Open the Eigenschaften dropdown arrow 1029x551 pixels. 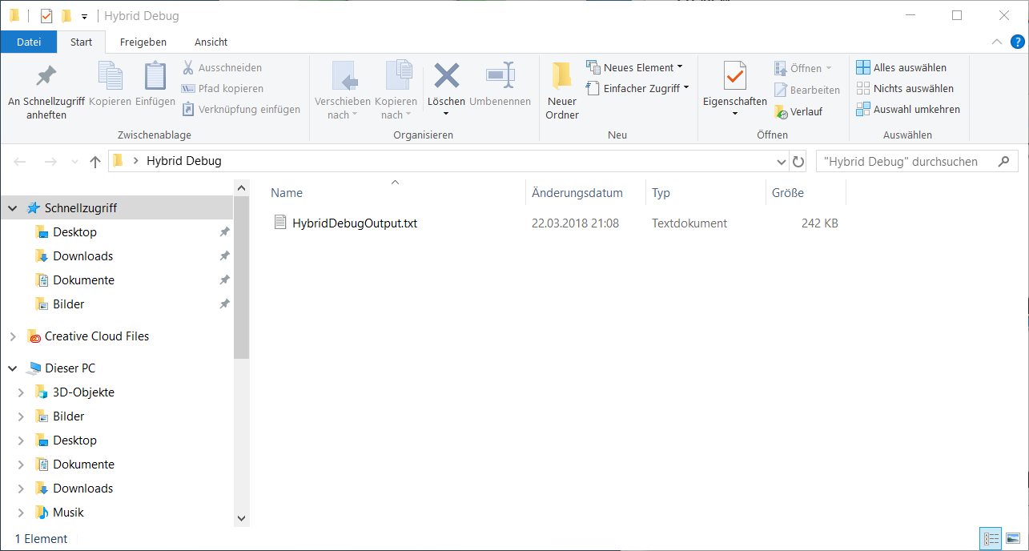(x=734, y=114)
